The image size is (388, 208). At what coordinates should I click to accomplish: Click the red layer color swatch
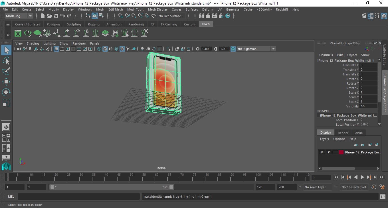click(341, 152)
